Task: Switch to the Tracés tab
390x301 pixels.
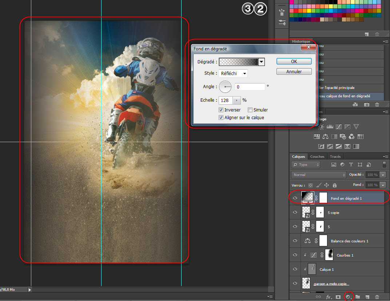Action: point(335,157)
